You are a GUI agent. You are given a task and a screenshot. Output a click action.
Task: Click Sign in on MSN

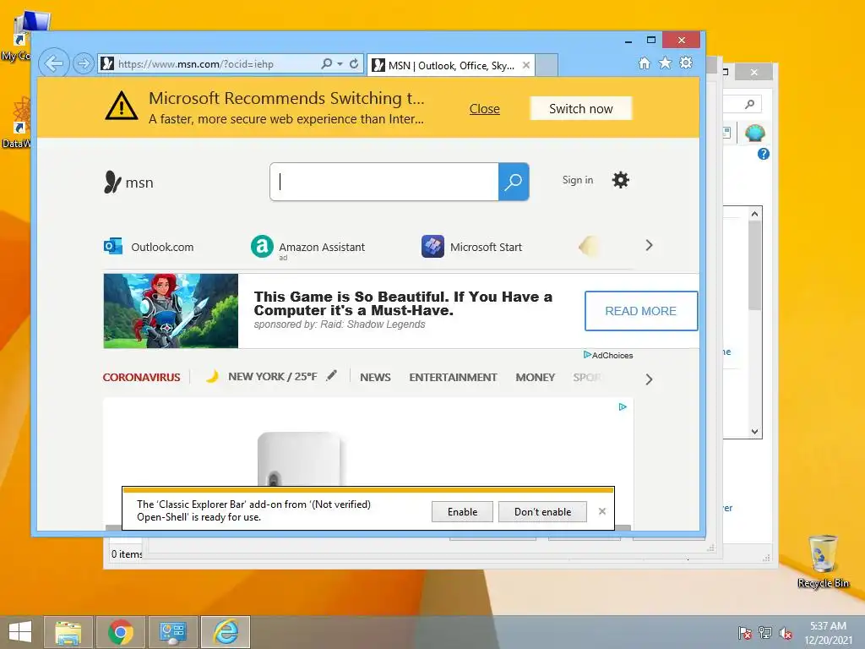tap(578, 180)
